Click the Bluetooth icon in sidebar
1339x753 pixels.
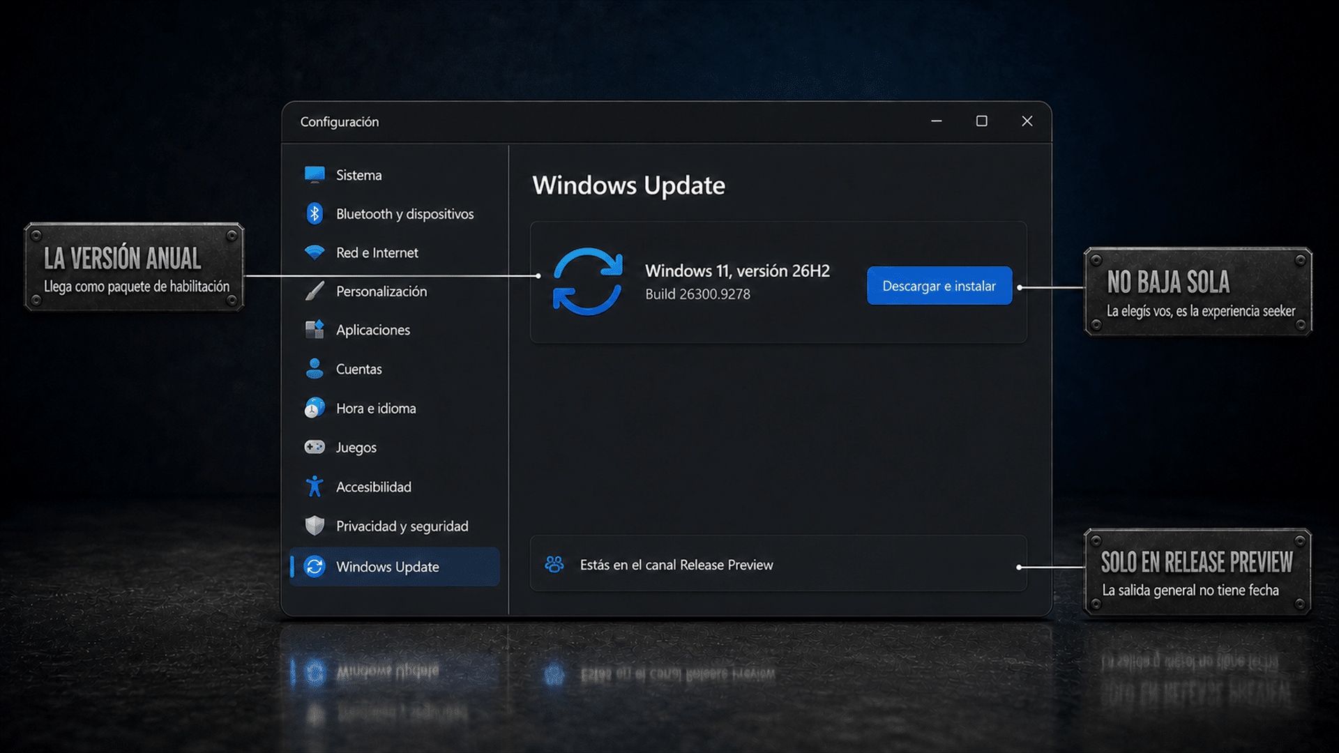tap(315, 213)
